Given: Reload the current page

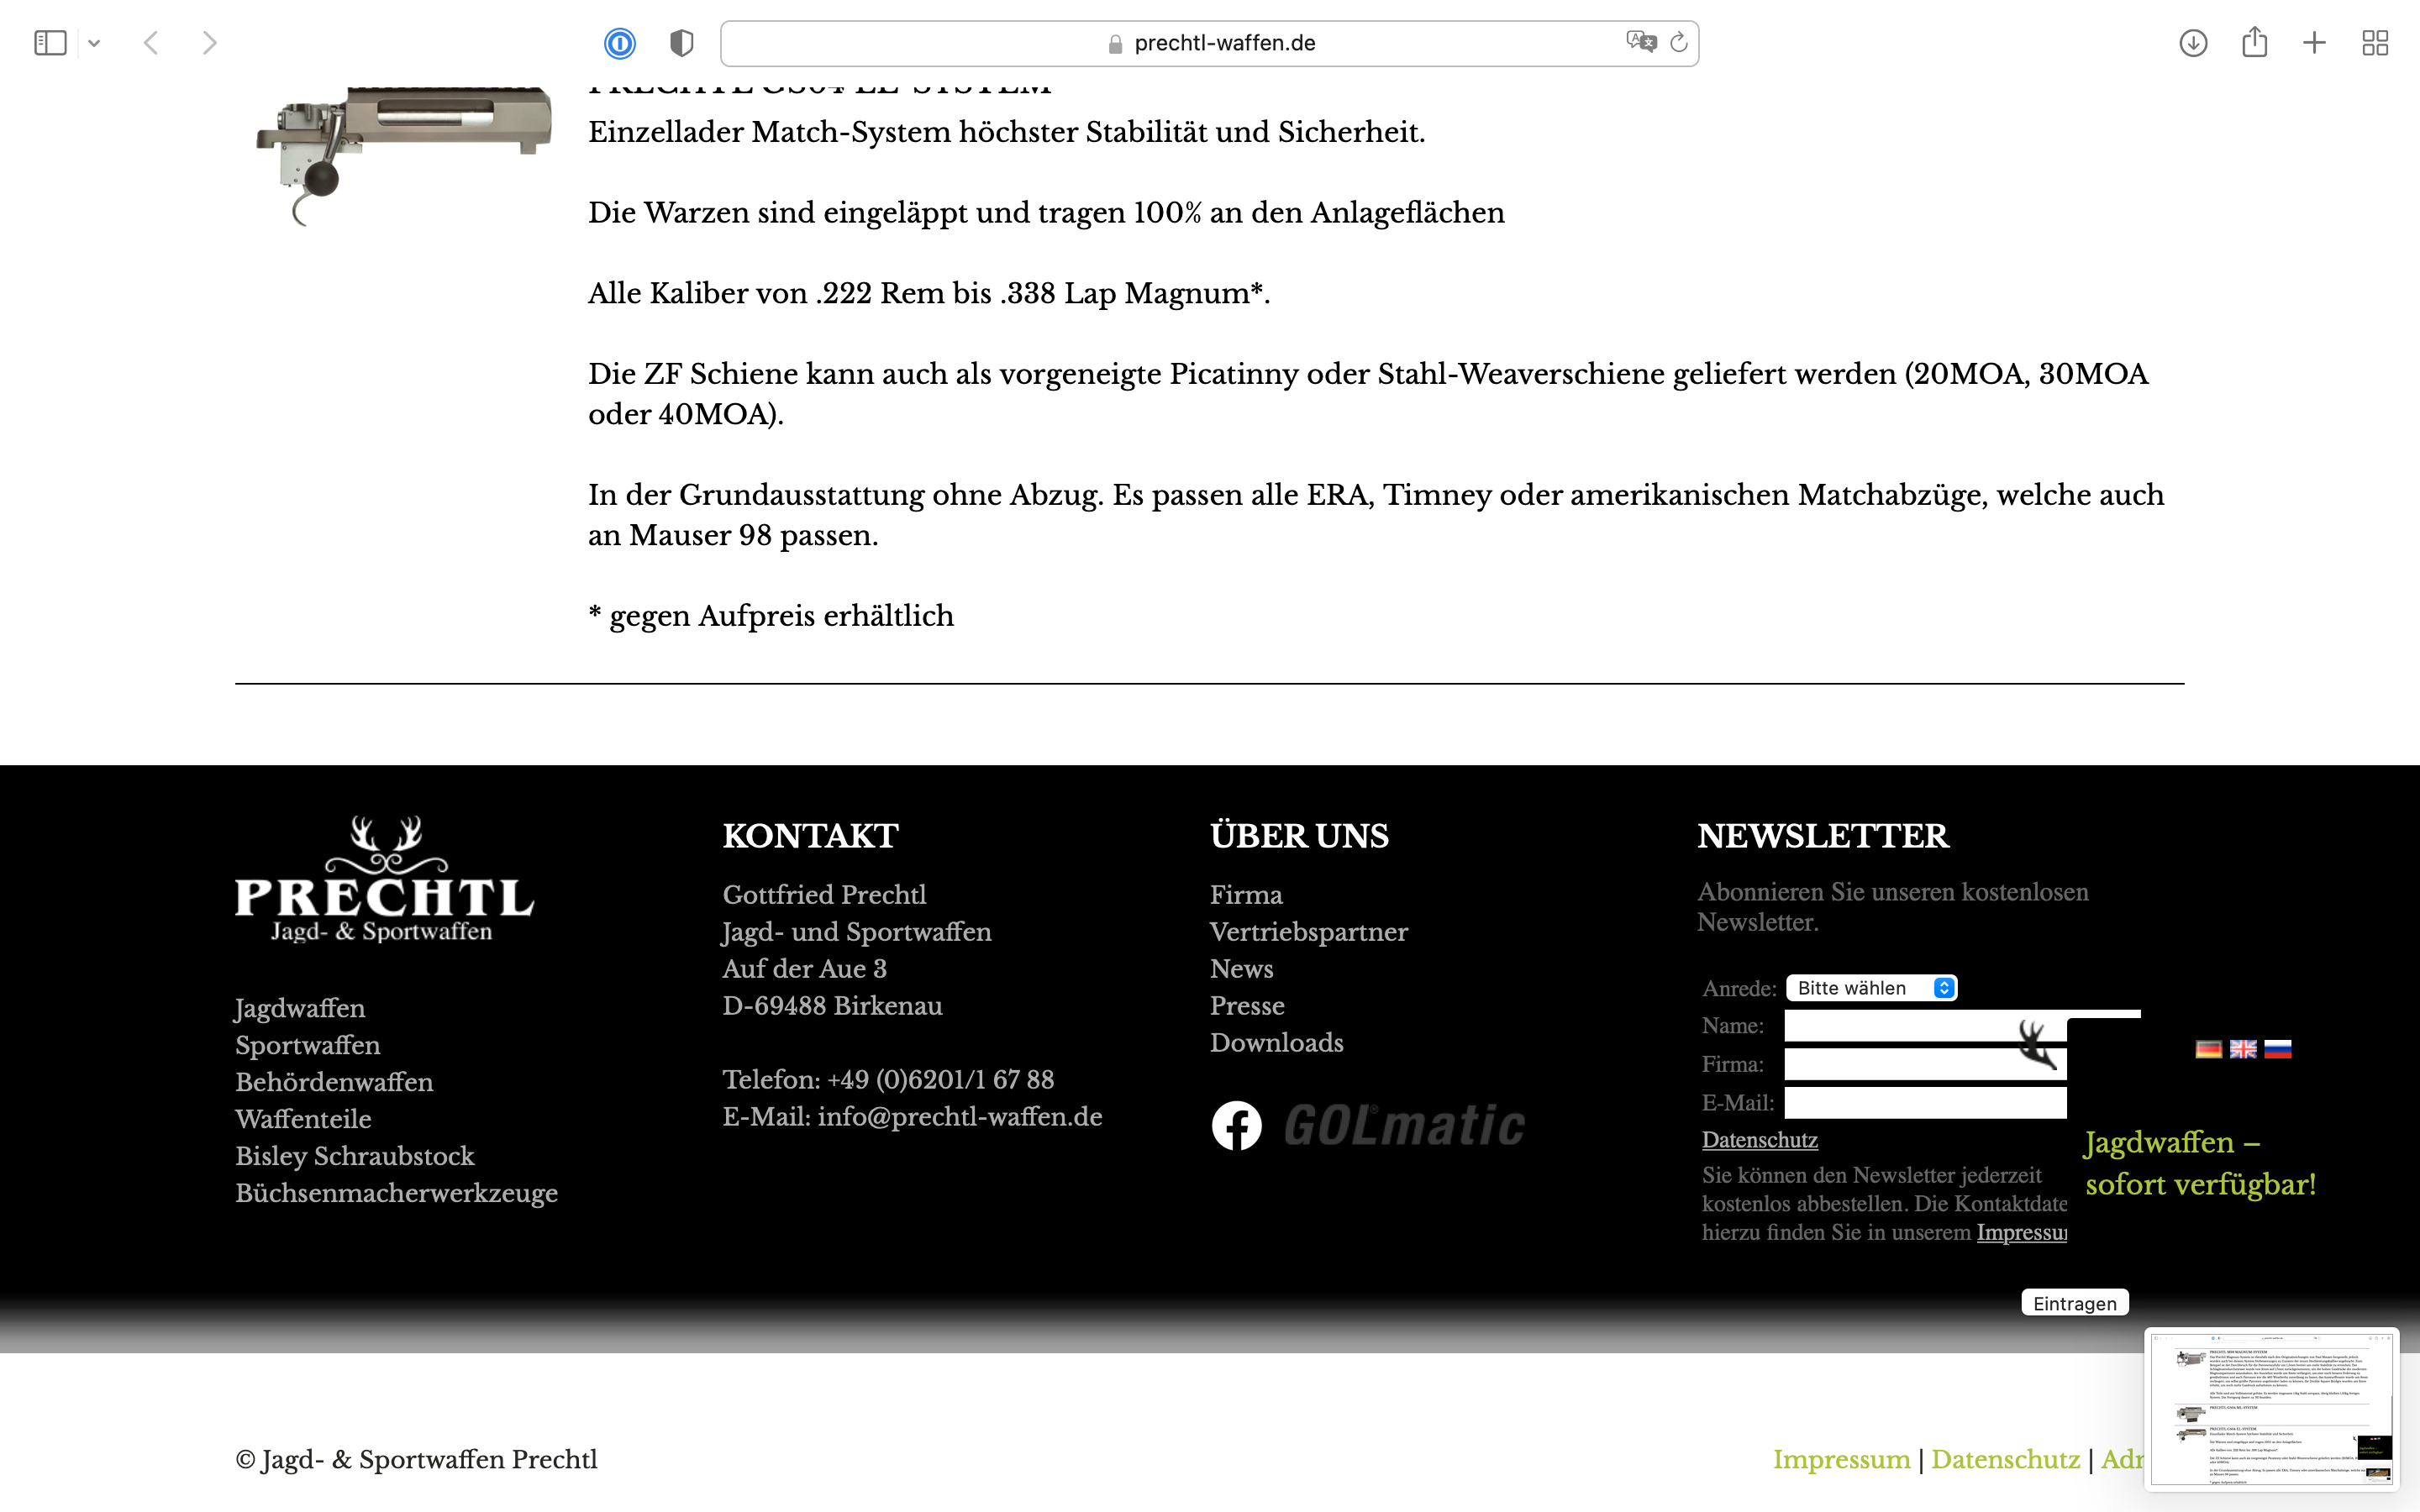Looking at the screenshot, I should [1679, 42].
